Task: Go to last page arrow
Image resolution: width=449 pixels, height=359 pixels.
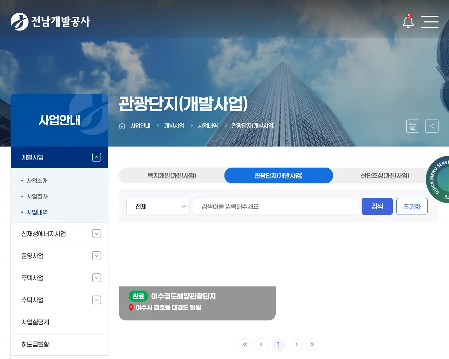Action: click(x=312, y=345)
